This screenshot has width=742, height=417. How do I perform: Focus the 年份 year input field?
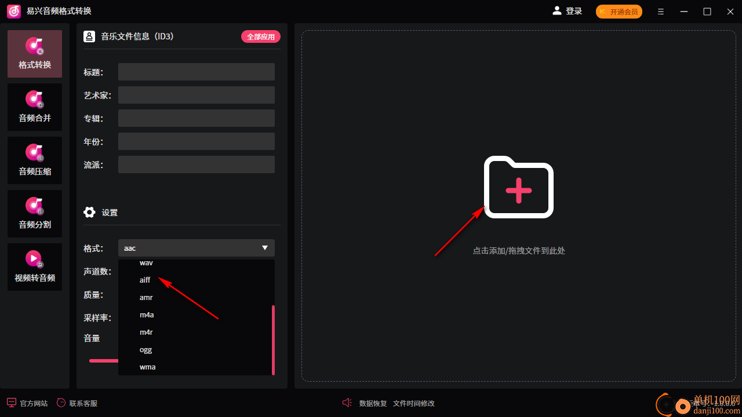[197, 141]
